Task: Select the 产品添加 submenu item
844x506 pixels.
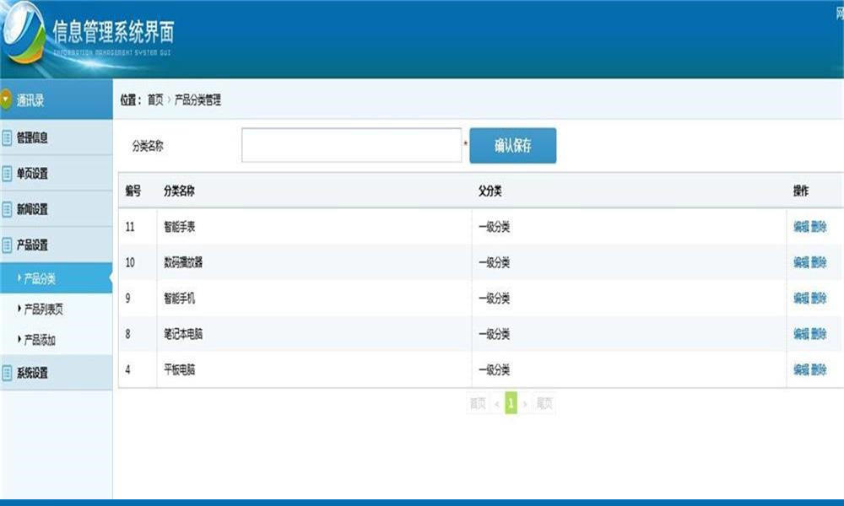Action: coord(56,339)
